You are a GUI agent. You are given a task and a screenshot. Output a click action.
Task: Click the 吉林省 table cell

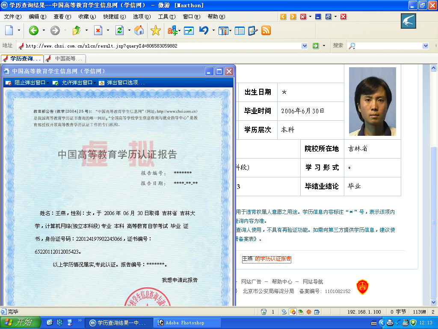(373, 149)
